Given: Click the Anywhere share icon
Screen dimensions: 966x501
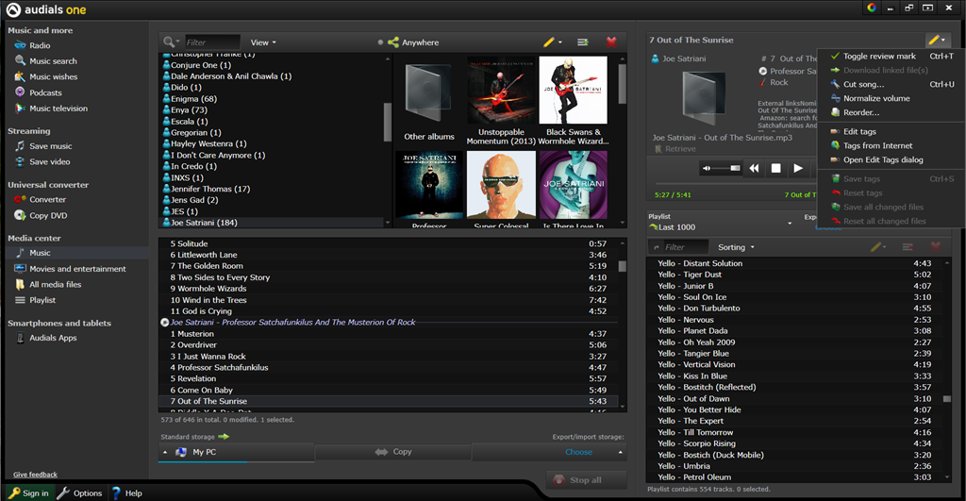Looking at the screenshot, I should [393, 42].
